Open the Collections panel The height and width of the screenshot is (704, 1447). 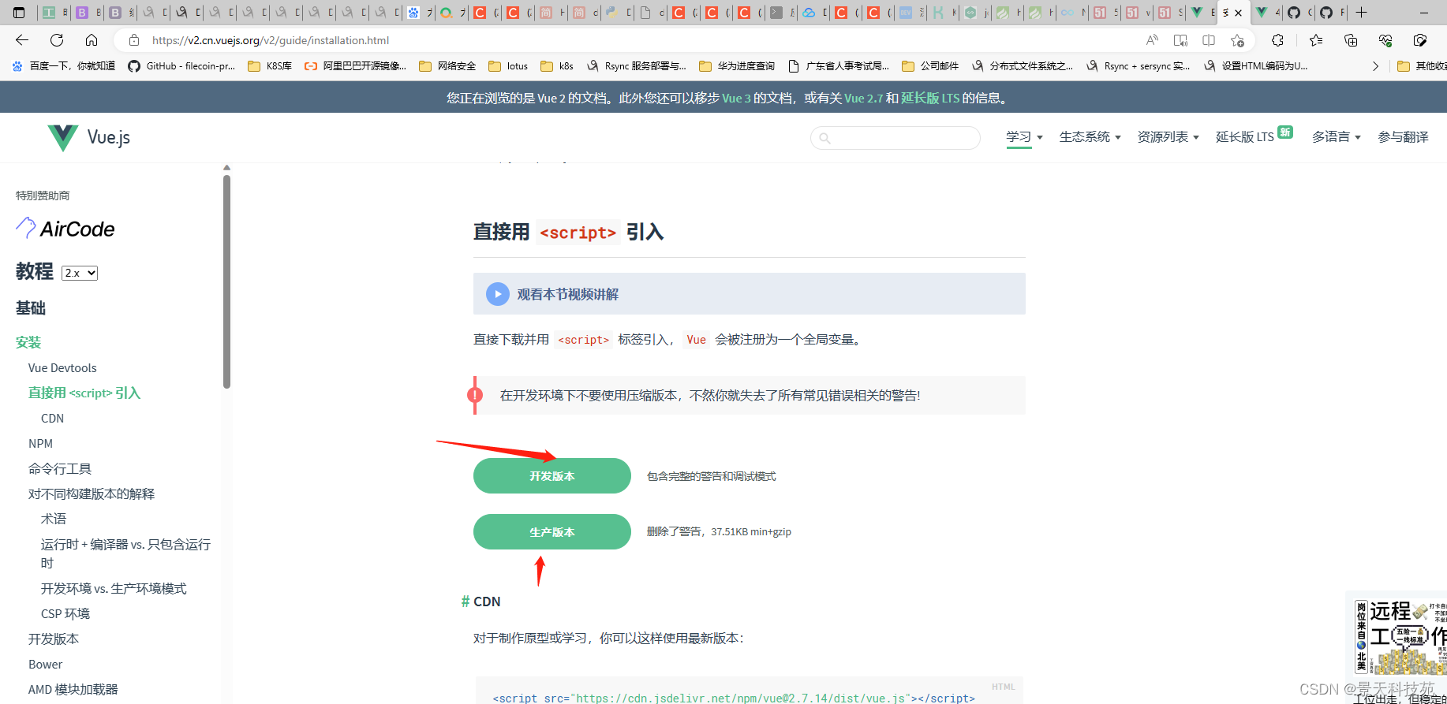1351,40
